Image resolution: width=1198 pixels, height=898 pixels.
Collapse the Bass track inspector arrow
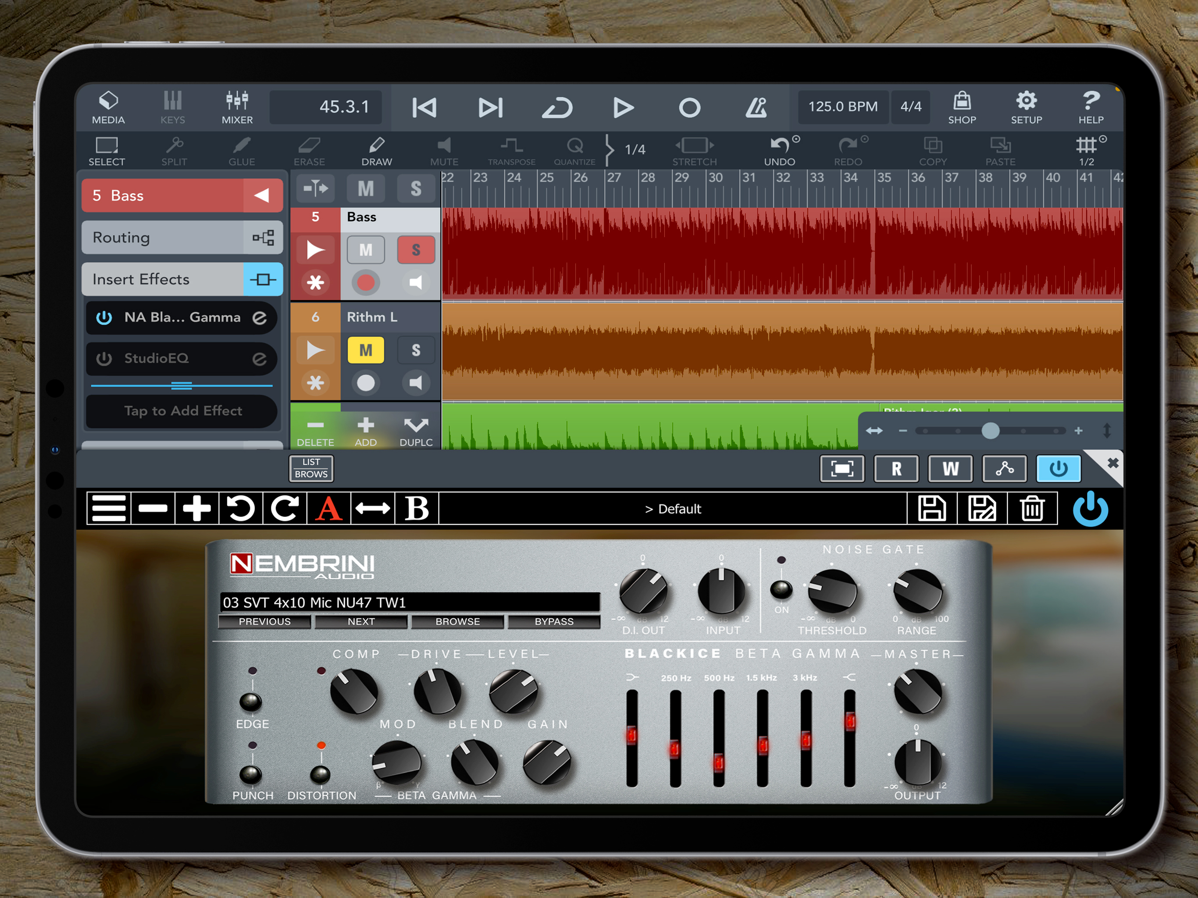[x=263, y=196]
